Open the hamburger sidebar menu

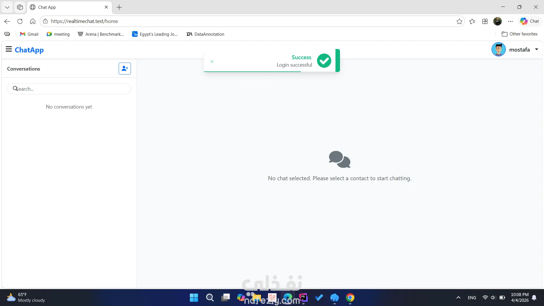point(9,49)
